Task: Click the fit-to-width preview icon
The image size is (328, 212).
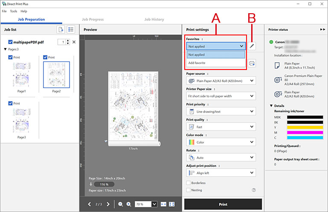Action: click(164, 204)
